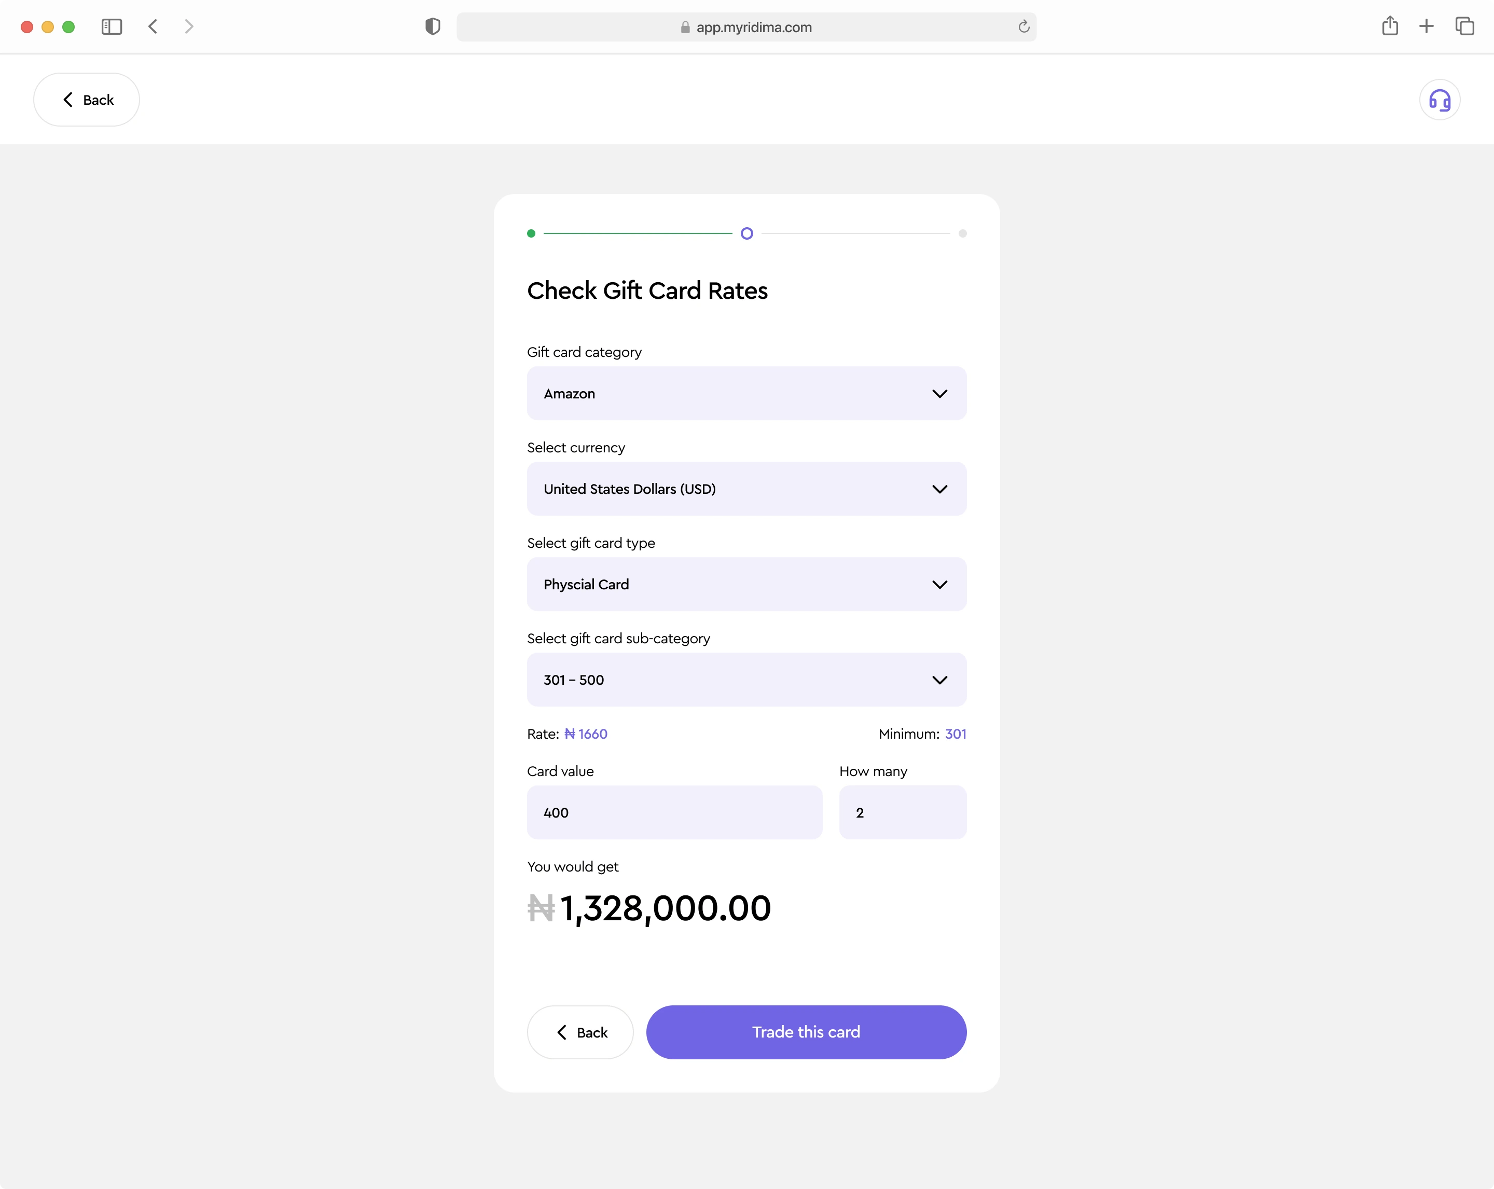Expand the Physcial Card chevron
Image resolution: width=1494 pixels, height=1189 pixels.
(x=939, y=584)
